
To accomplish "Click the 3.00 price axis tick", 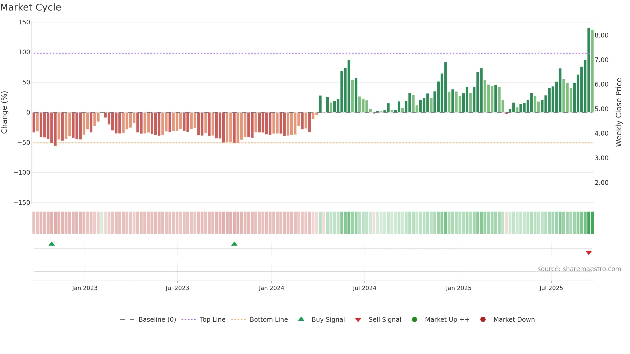I will point(602,158).
